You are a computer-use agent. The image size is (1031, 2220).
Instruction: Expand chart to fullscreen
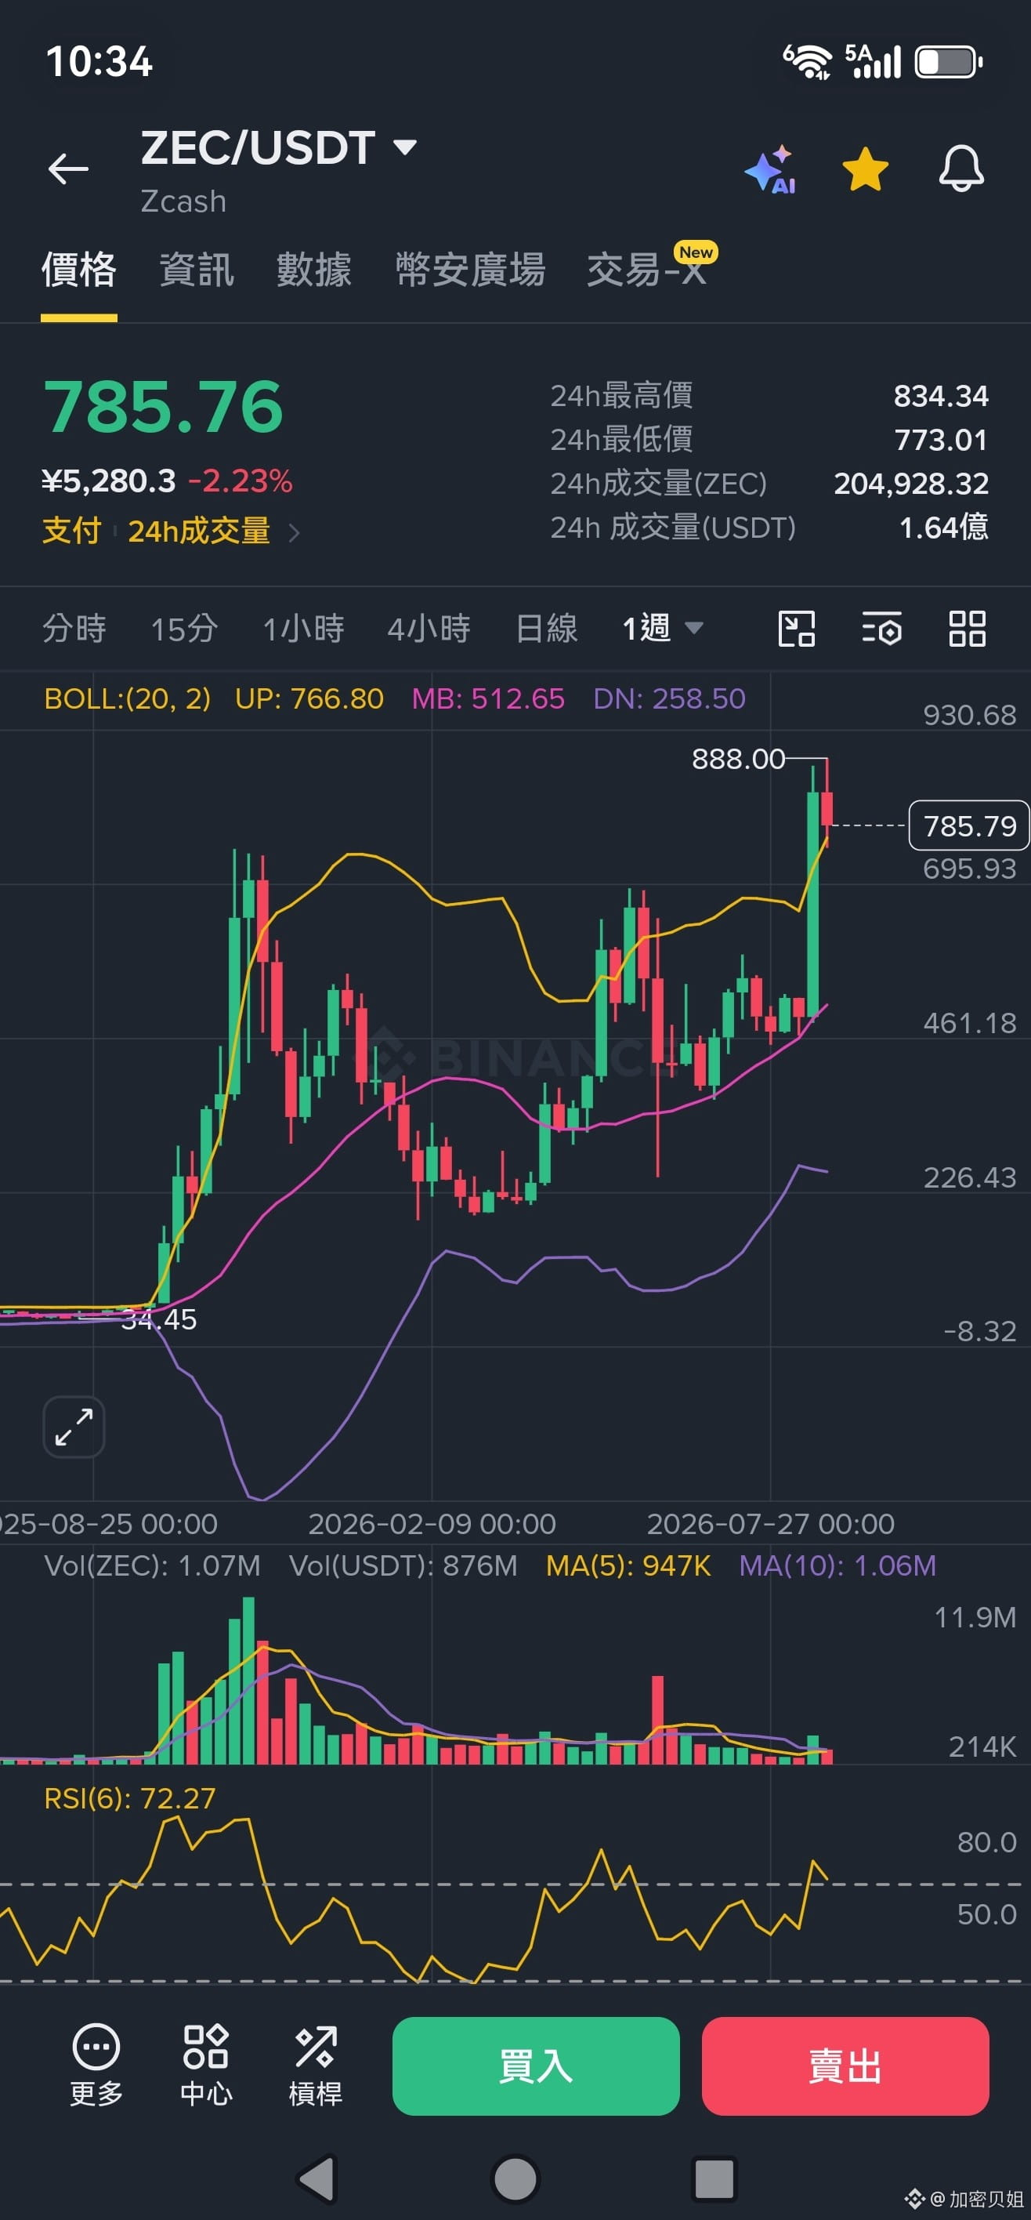74,1426
